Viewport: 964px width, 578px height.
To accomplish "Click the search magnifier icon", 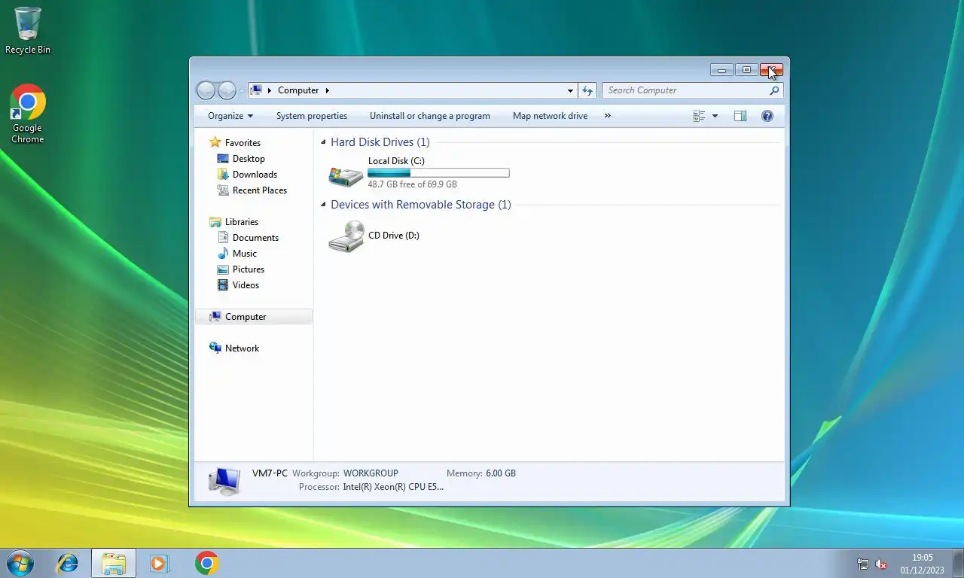I will [x=774, y=90].
